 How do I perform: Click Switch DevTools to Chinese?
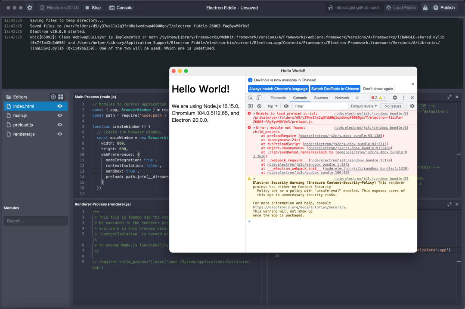(335, 89)
